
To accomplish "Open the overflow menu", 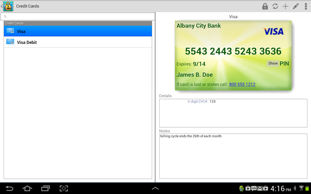I will pyautogui.click(x=306, y=6).
